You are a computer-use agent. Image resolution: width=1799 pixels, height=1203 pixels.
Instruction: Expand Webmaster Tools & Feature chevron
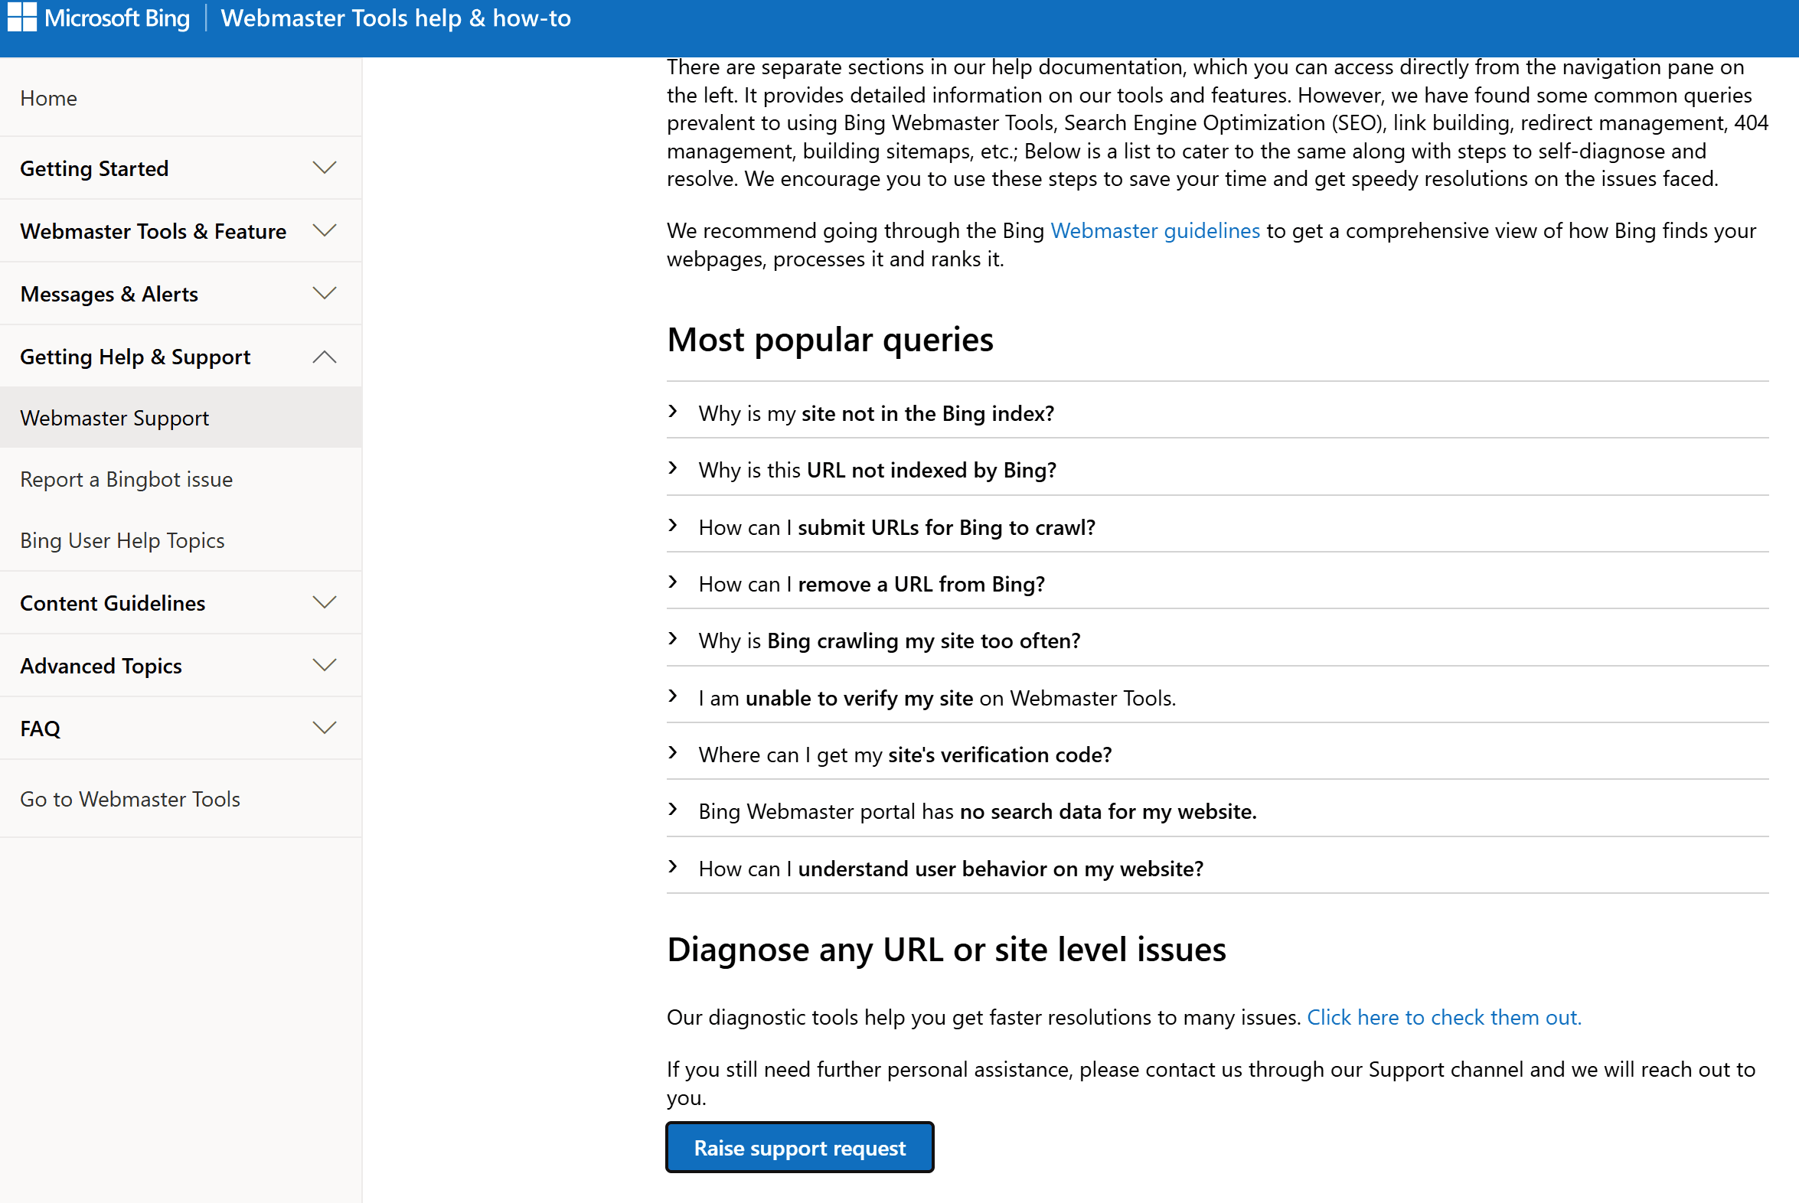[325, 231]
